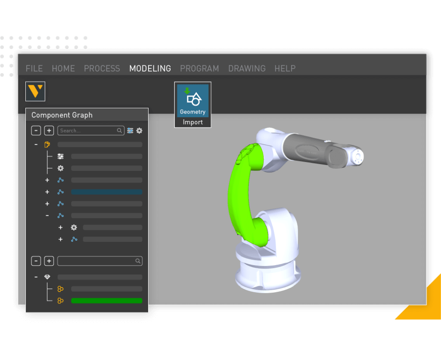441x362 pixels.
Task: Select the fourth blue link node icon
Action: coord(60,216)
